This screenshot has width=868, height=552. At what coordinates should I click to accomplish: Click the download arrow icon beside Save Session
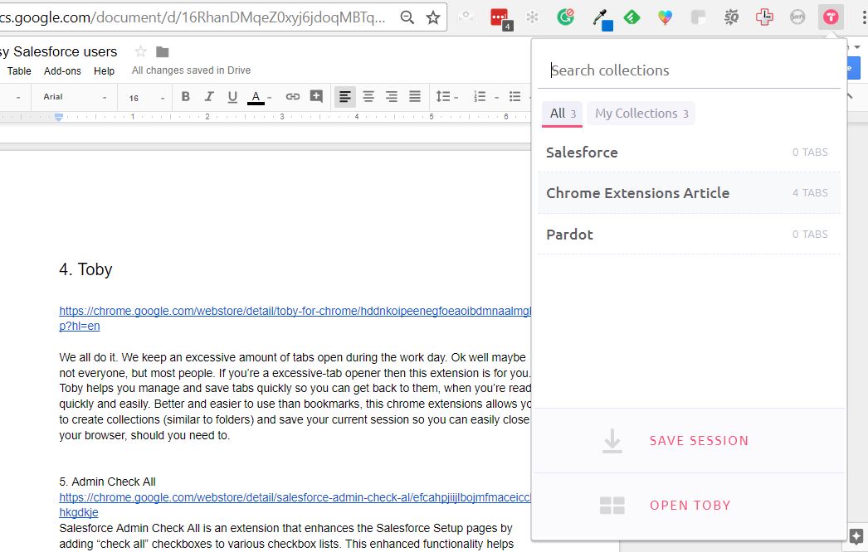click(612, 441)
